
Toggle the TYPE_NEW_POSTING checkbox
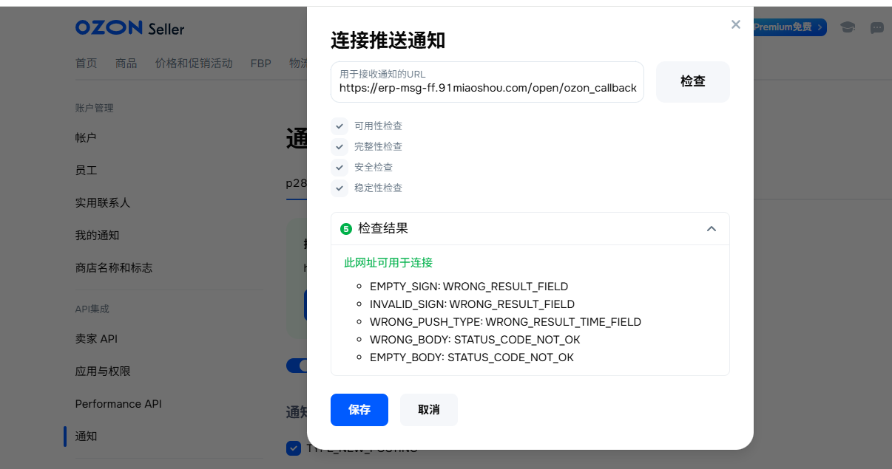(294, 448)
